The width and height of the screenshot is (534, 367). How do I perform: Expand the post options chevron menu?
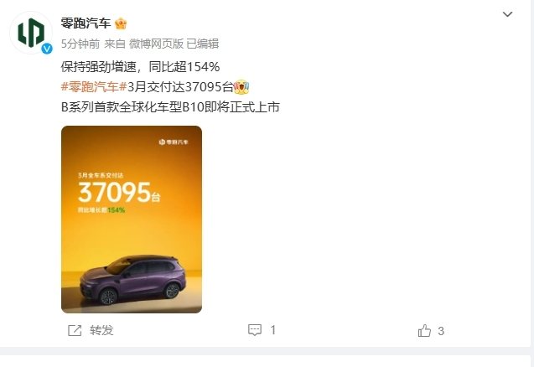tap(507, 14)
